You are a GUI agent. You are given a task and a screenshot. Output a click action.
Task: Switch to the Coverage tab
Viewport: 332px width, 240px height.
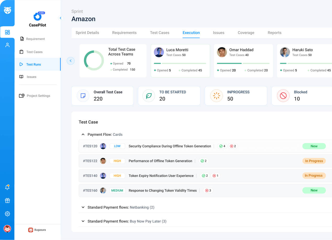click(x=246, y=33)
